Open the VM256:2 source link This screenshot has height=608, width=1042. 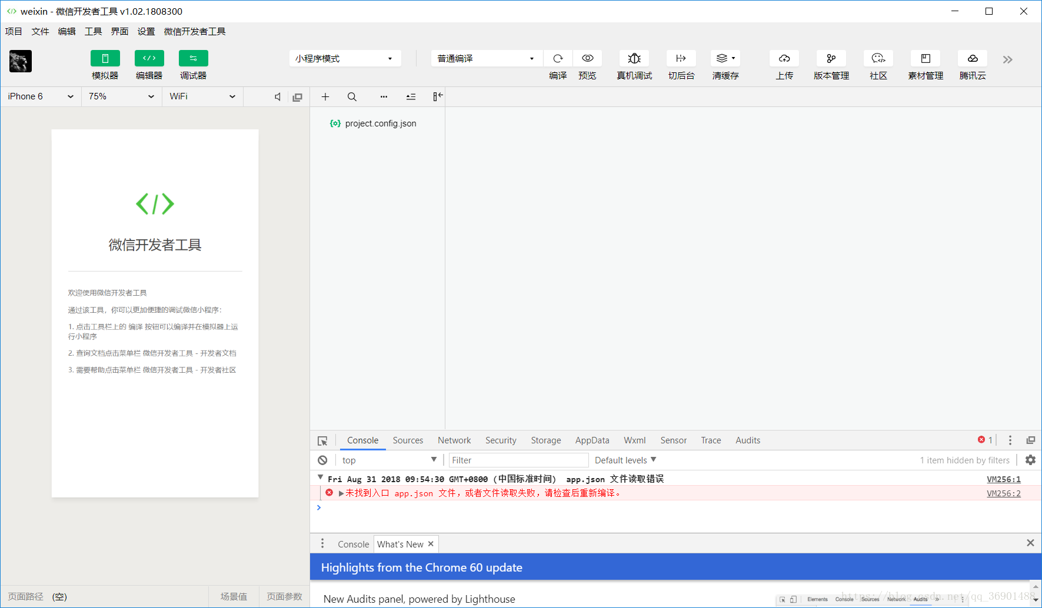click(1004, 493)
